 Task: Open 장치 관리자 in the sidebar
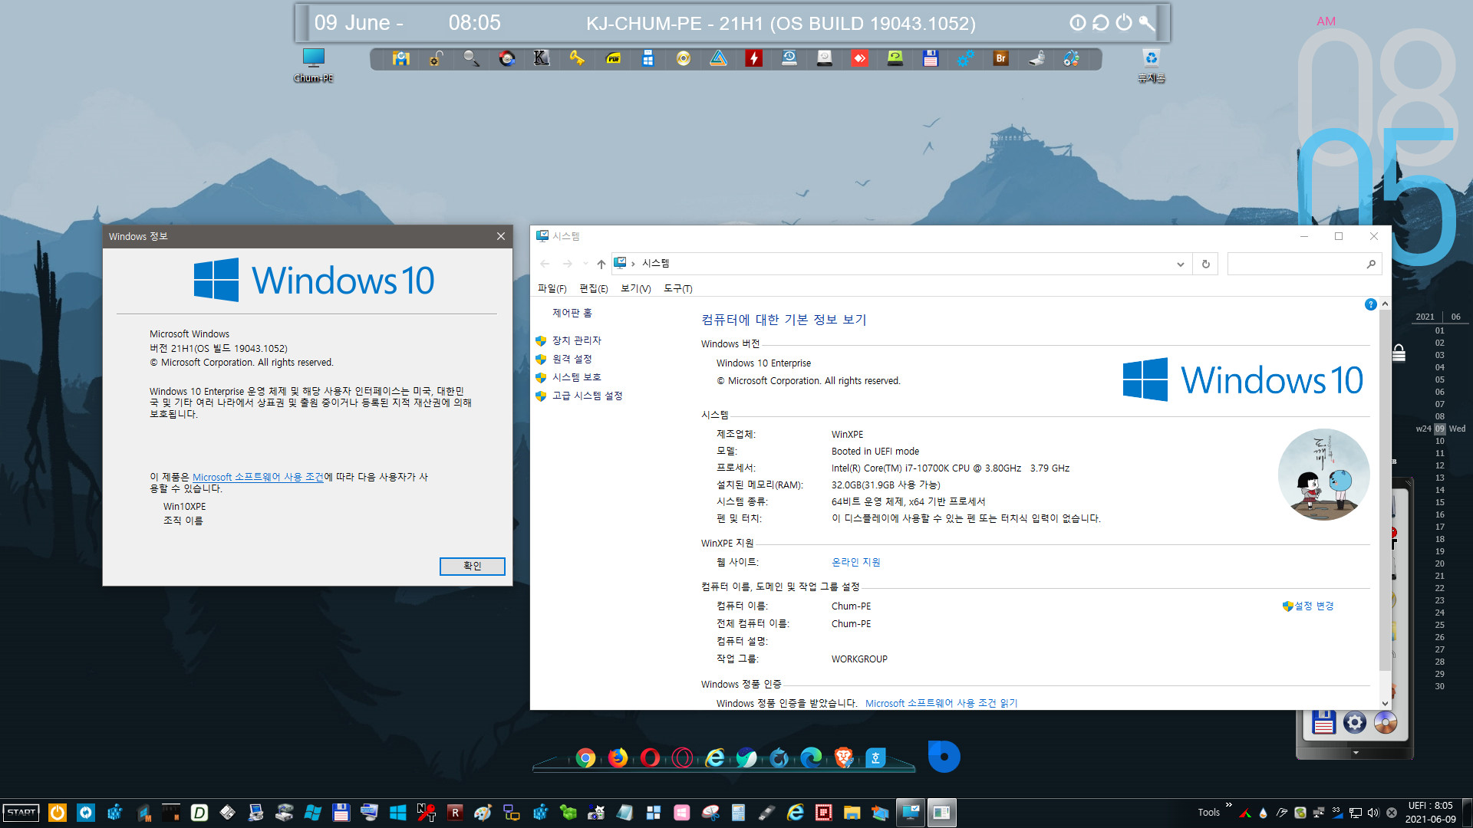click(x=576, y=340)
